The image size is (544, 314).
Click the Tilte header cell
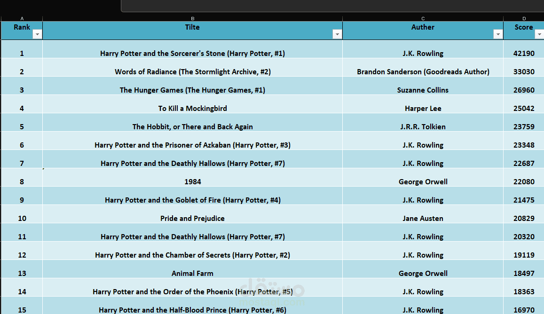[x=193, y=31]
